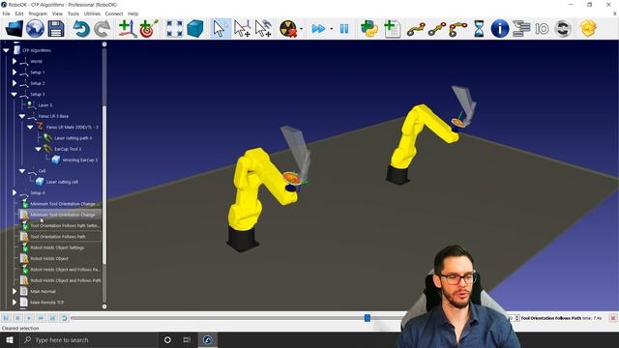619x348 pixels.
Task: Click the Undo arrow icon
Action: 81,29
